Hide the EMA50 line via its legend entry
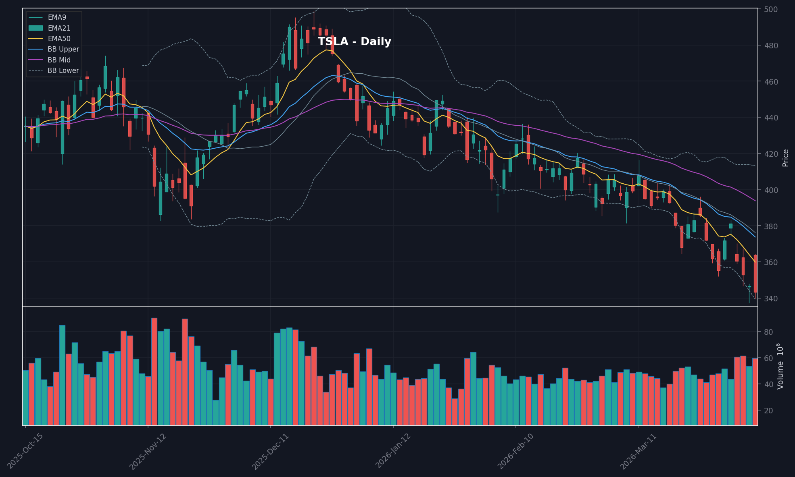Viewport: 795px width, 477px height. (x=59, y=39)
